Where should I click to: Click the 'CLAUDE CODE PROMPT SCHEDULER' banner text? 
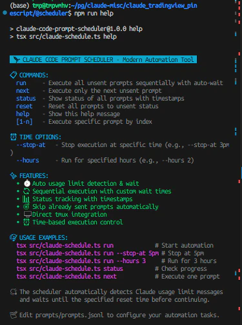click(x=68, y=59)
